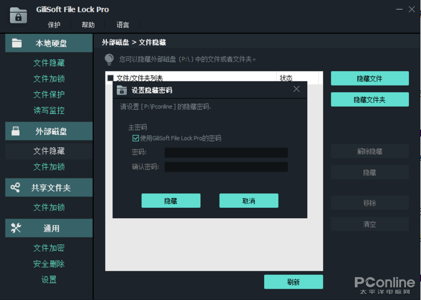The width and height of the screenshot is (421, 300).
Task: Click the 请设置 [P:\Pconline] 的隐藏密码 text
Action: tap(165, 107)
